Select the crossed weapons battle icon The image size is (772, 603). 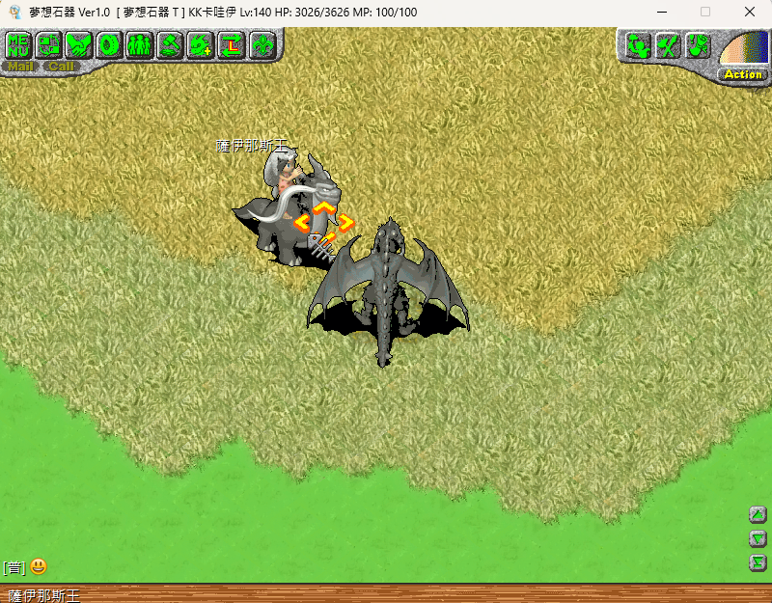pos(668,45)
